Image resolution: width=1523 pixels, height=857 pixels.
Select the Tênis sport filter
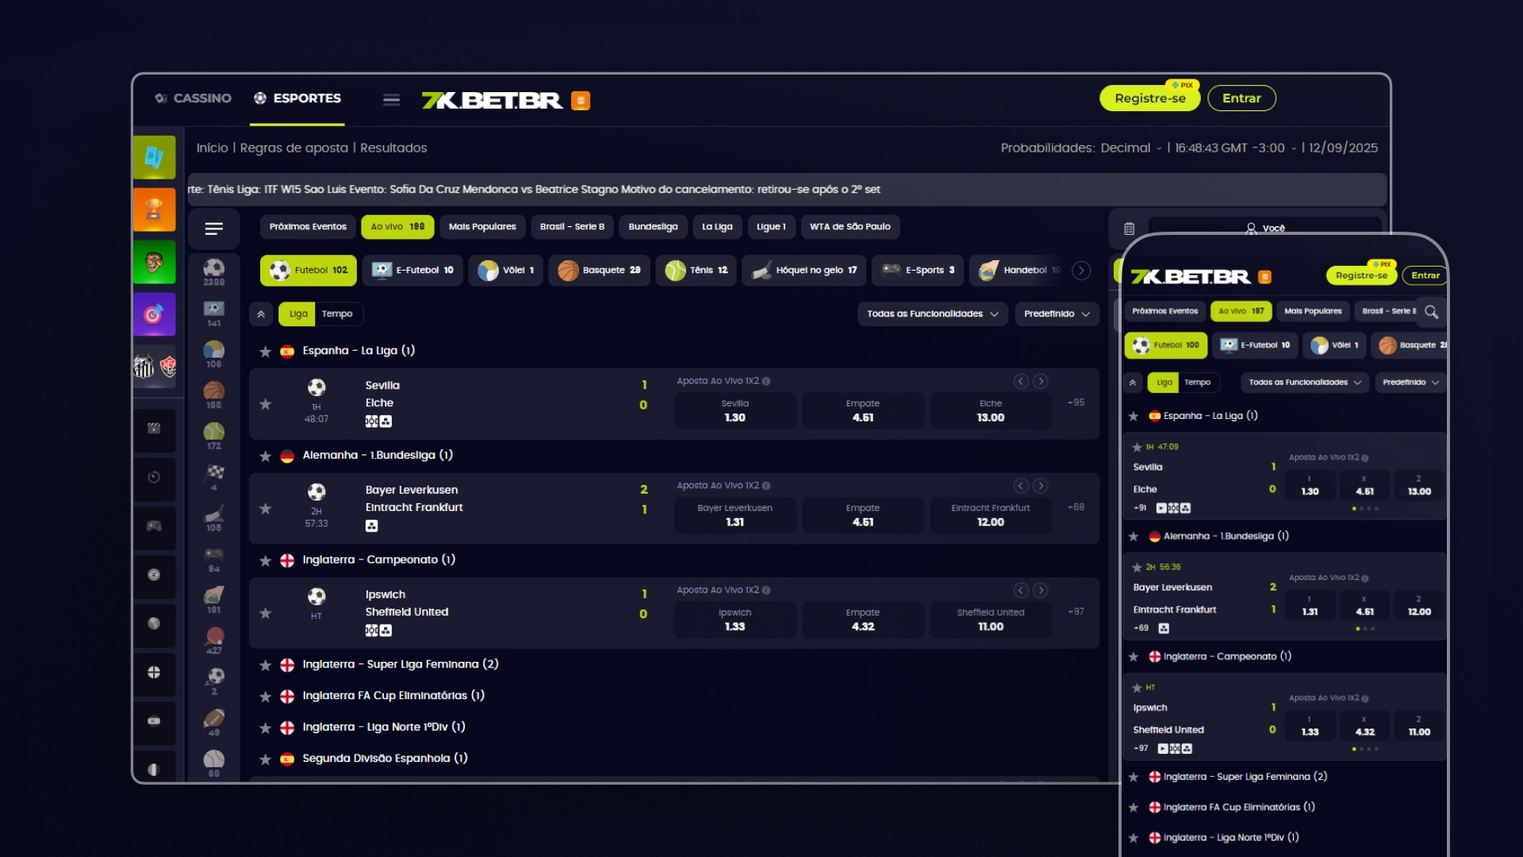click(x=696, y=271)
